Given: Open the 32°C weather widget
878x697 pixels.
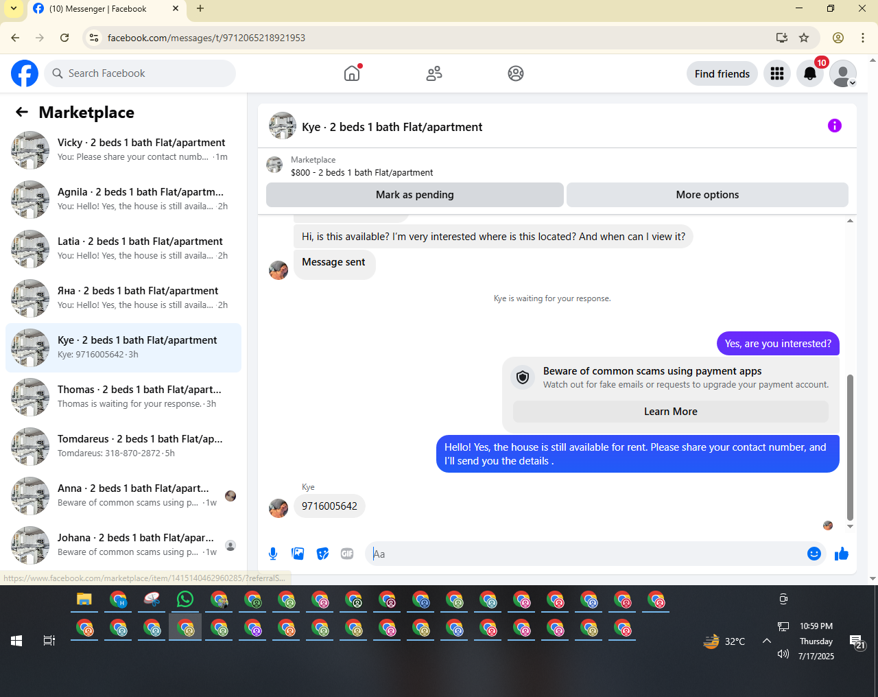Looking at the screenshot, I should pos(724,641).
